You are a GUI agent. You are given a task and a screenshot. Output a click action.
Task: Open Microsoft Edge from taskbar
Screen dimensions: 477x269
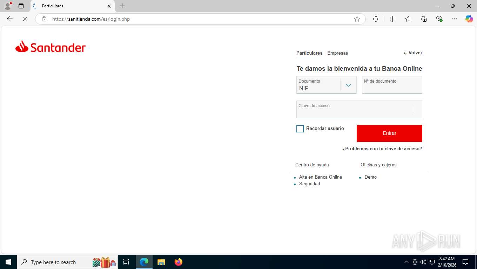pos(144,262)
